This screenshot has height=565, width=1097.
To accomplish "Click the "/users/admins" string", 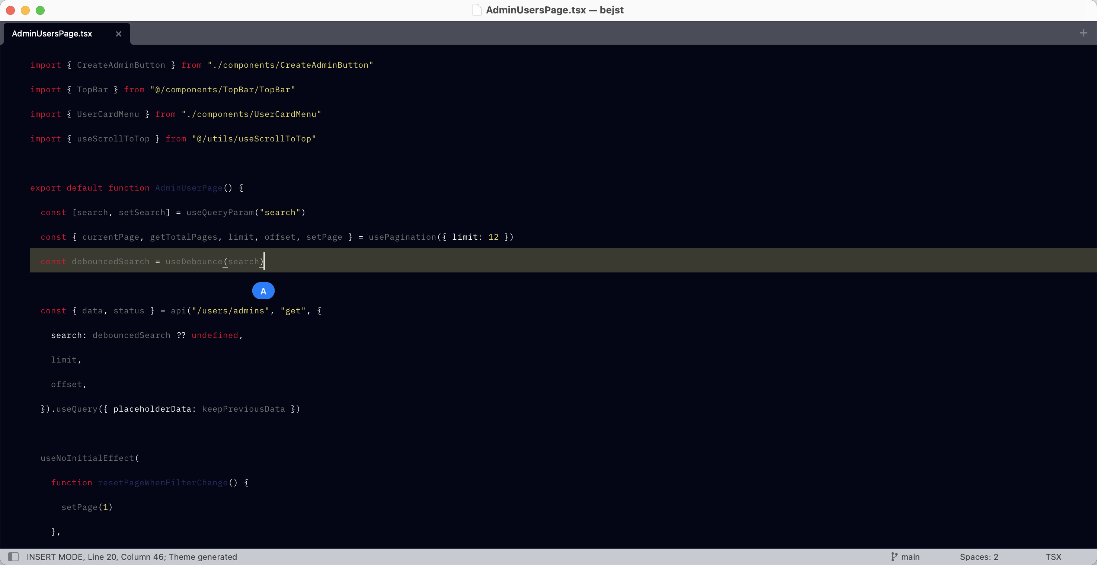I will click(x=230, y=311).
